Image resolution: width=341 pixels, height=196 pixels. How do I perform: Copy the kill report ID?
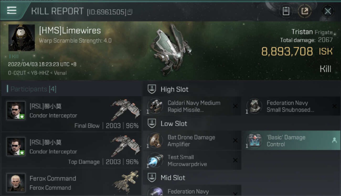pyautogui.click(x=130, y=12)
